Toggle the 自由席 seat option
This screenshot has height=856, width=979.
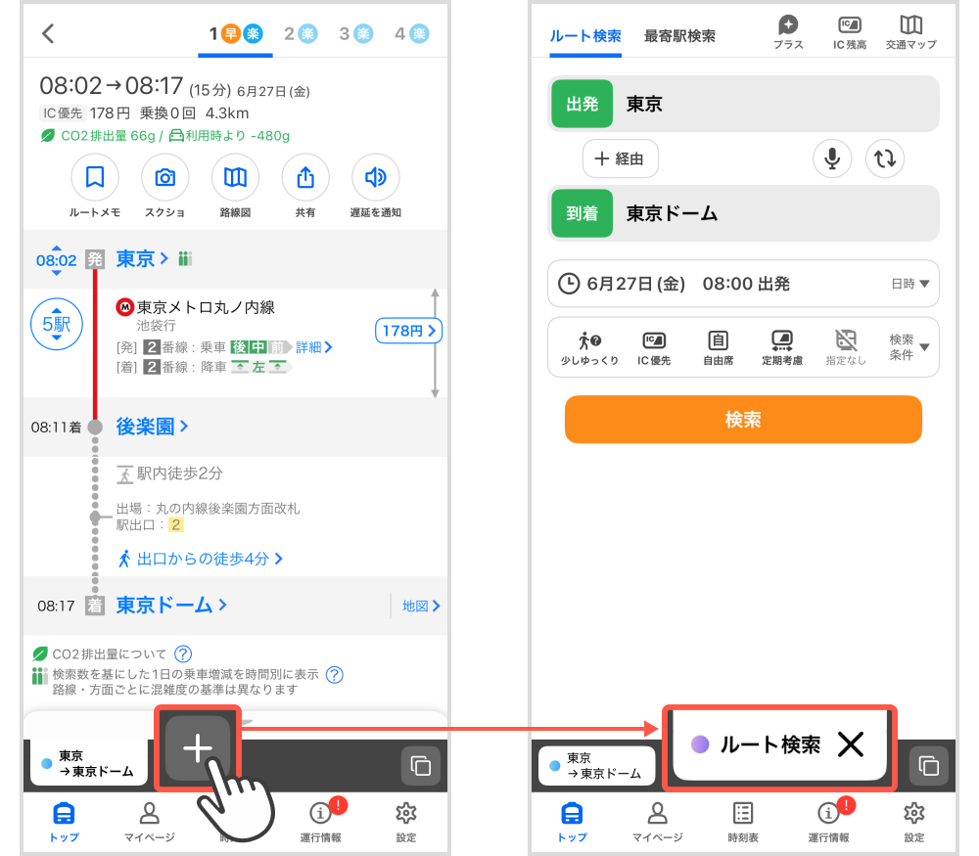point(718,347)
